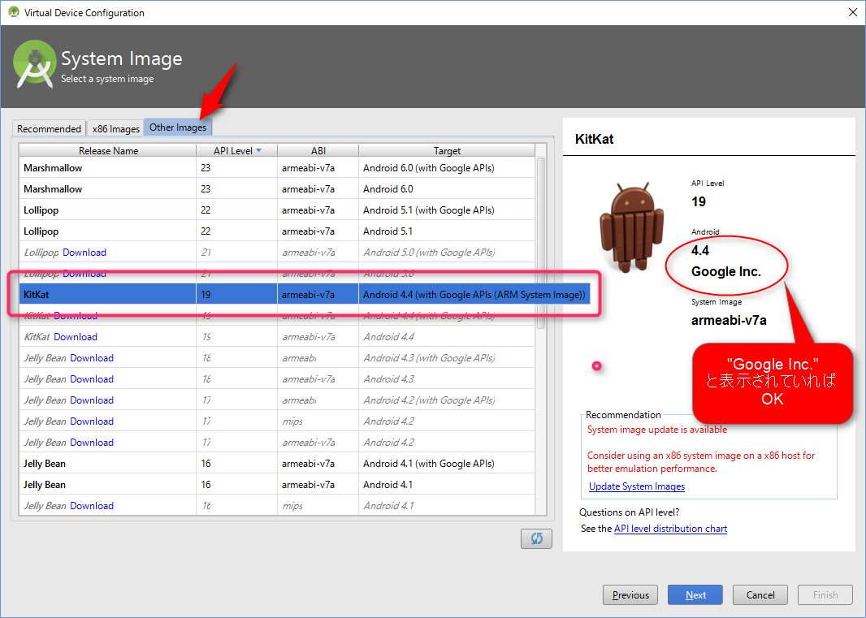This screenshot has width=866, height=618.
Task: Click the Android Studio logo in header
Action: (x=34, y=65)
